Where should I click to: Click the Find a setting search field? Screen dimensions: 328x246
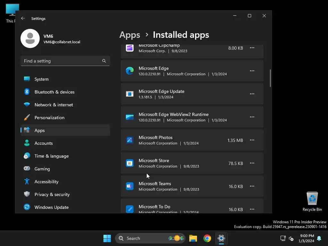pos(65,61)
